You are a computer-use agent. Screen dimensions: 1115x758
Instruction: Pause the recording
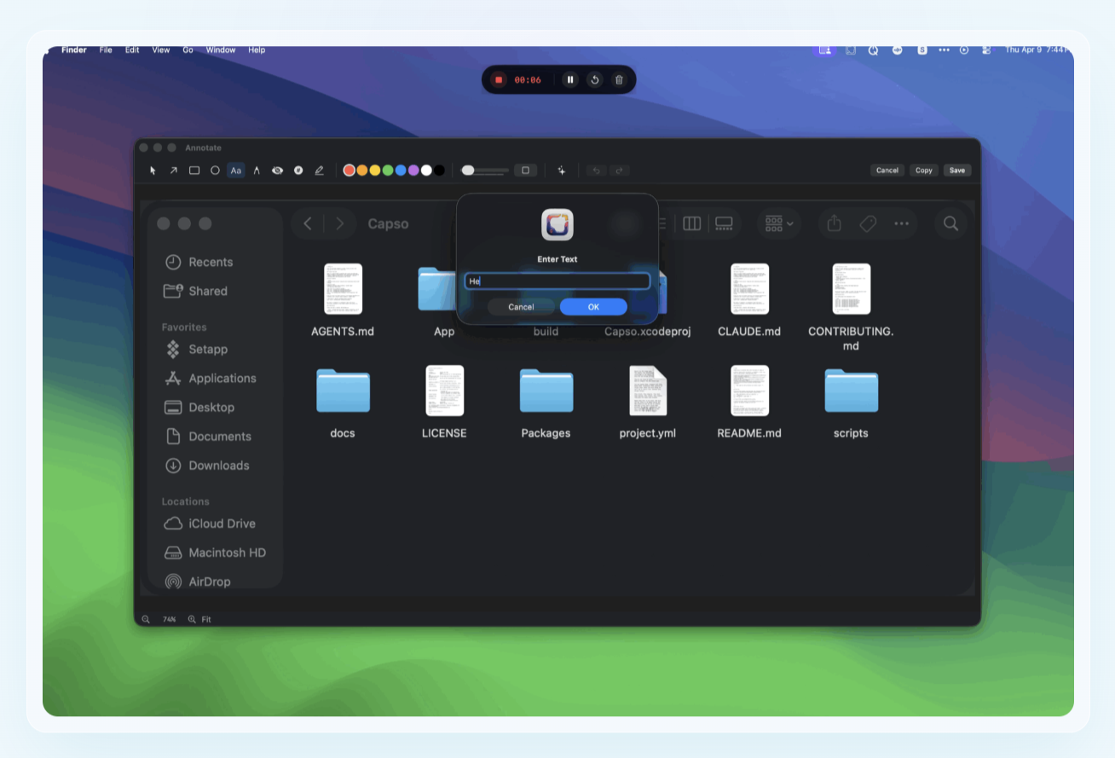(x=571, y=80)
